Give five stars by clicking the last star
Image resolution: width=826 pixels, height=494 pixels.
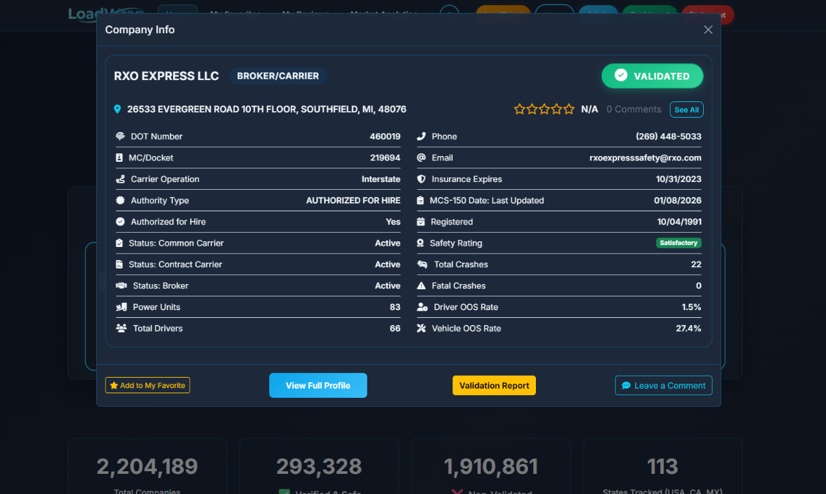click(569, 109)
